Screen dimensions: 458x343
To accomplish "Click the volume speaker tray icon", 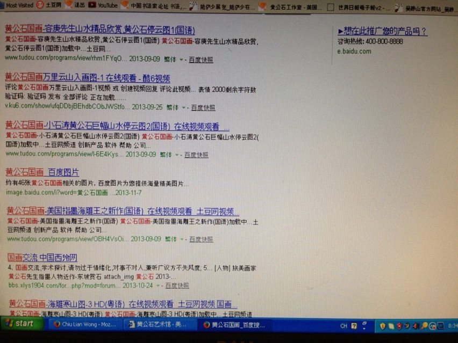I will pos(416,326).
